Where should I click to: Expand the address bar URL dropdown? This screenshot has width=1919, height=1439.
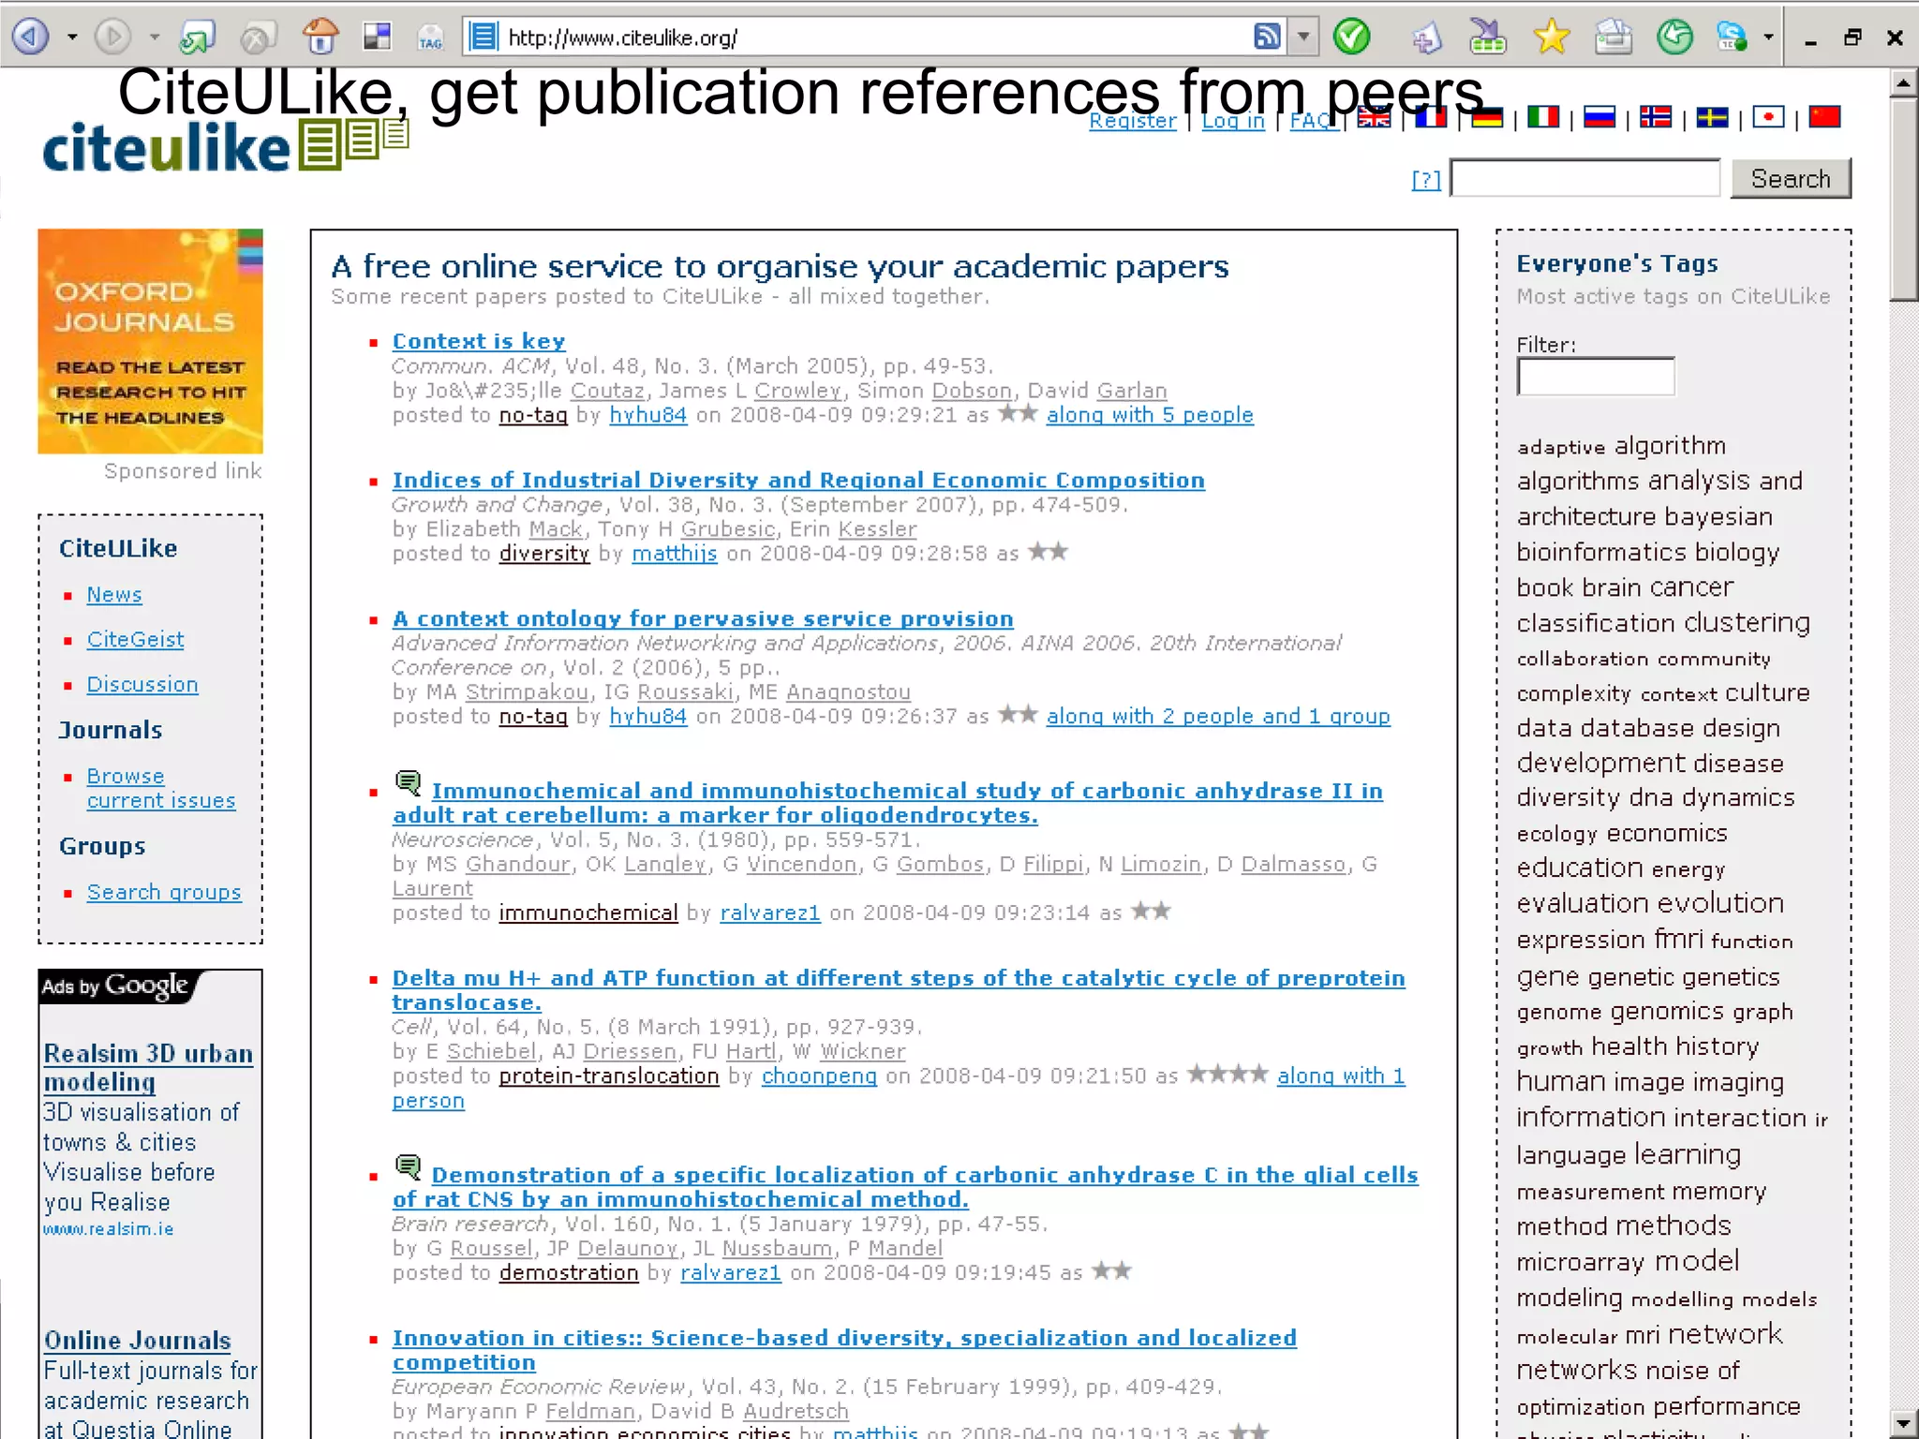point(1303,37)
